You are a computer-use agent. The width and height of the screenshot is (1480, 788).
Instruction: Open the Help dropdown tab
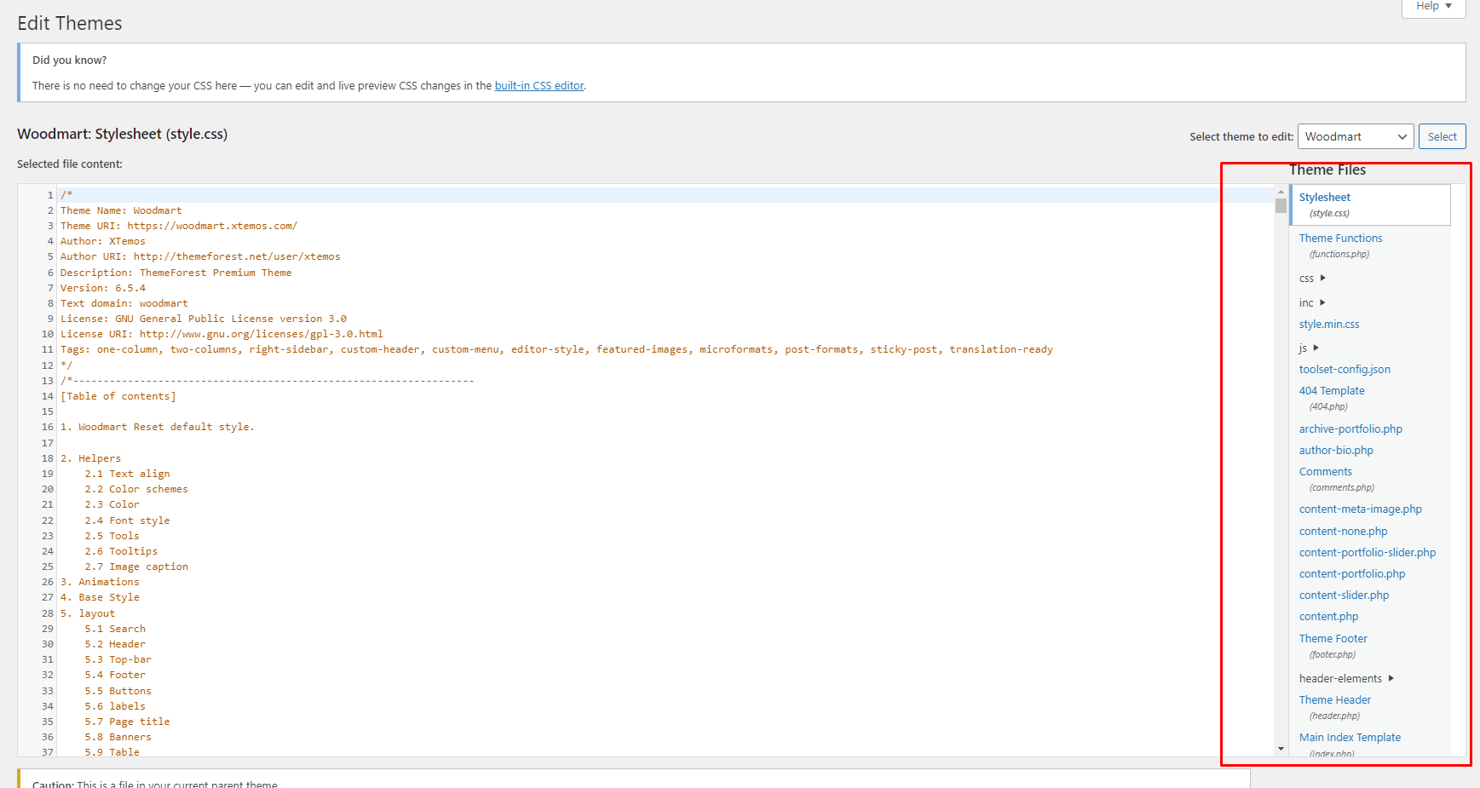pos(1433,7)
